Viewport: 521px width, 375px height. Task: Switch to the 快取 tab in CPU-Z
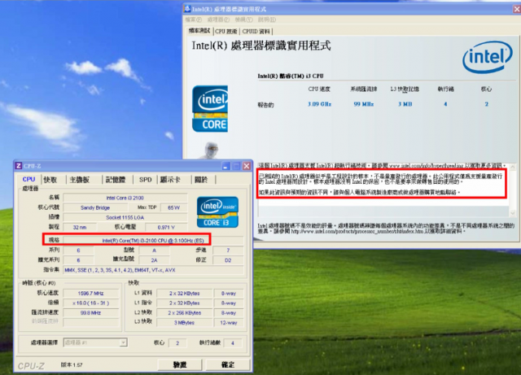[x=50, y=180]
